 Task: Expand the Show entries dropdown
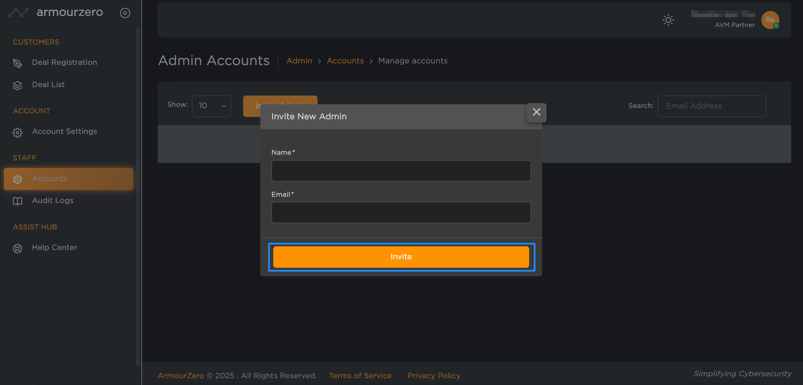[211, 106]
